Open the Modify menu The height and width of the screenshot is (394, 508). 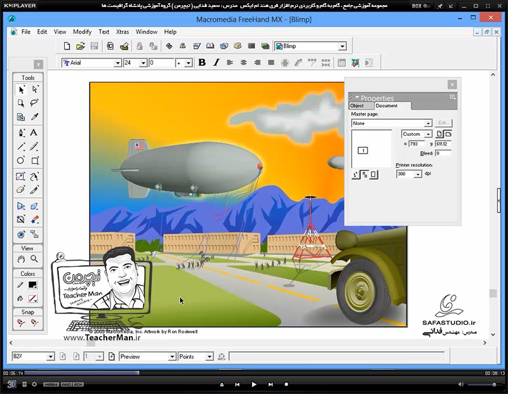(83, 32)
